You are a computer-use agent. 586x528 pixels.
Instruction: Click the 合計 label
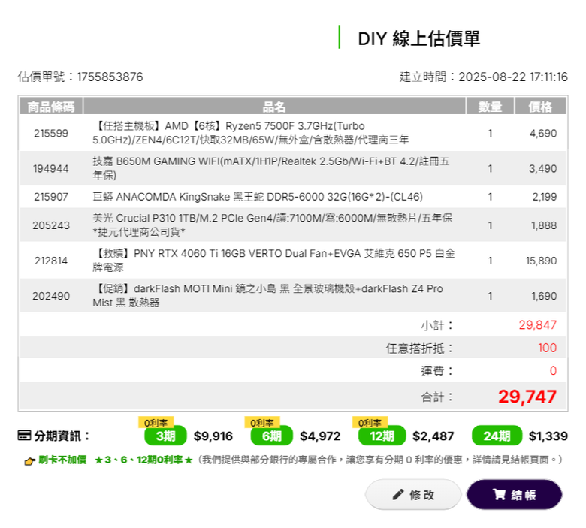(437, 397)
